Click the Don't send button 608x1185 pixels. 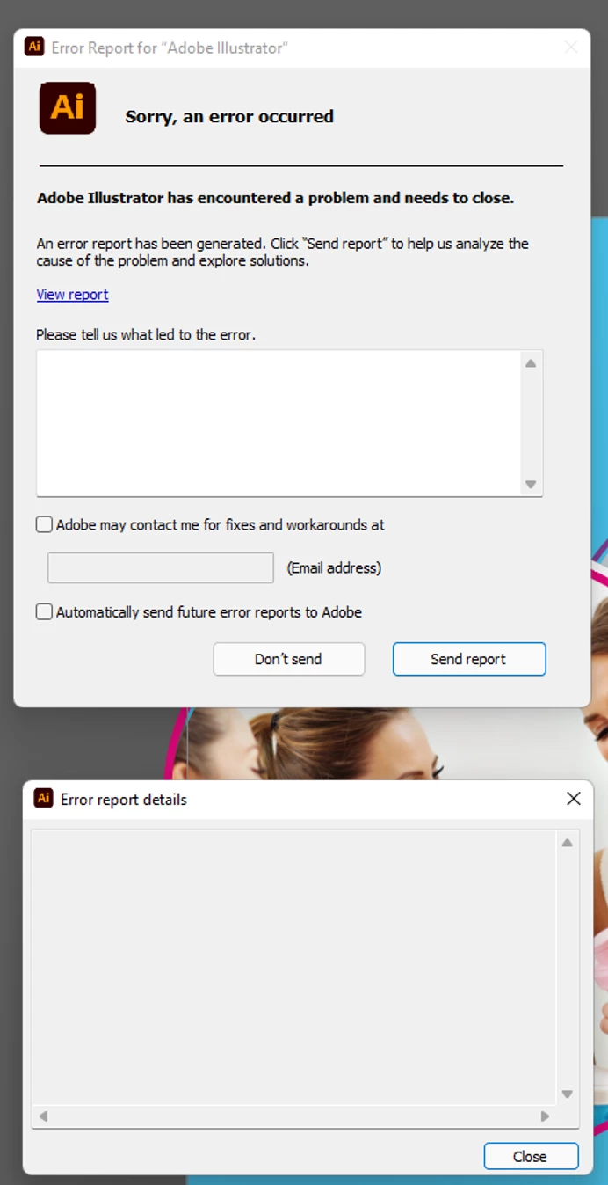click(x=288, y=659)
